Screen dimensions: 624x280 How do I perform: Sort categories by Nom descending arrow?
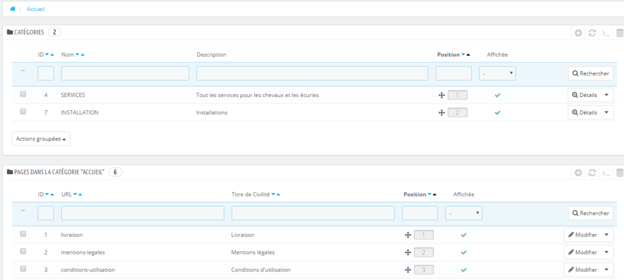tap(77, 55)
